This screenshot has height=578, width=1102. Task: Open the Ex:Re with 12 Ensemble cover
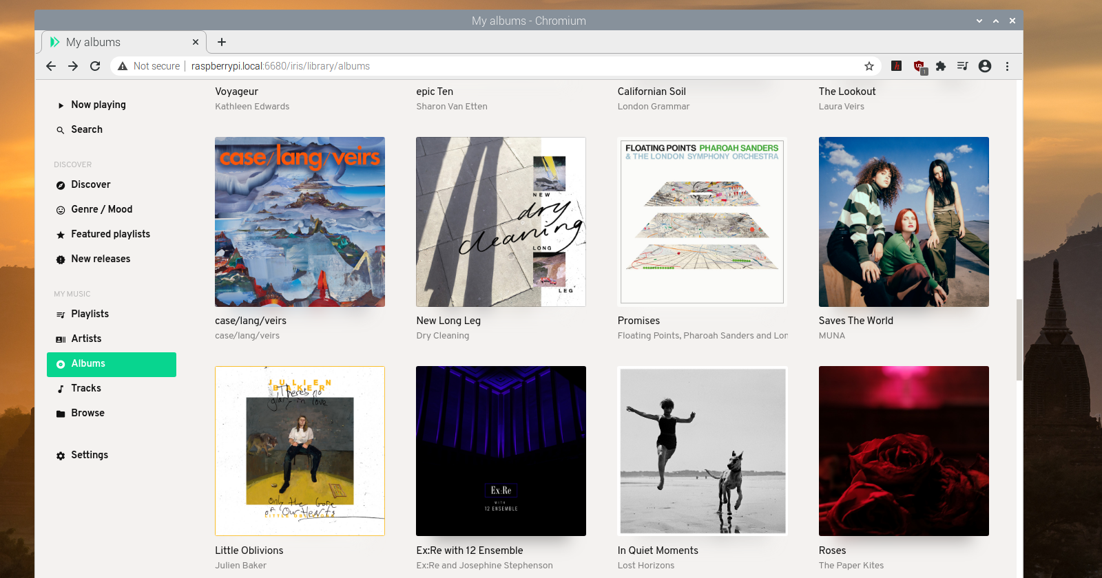(x=501, y=451)
